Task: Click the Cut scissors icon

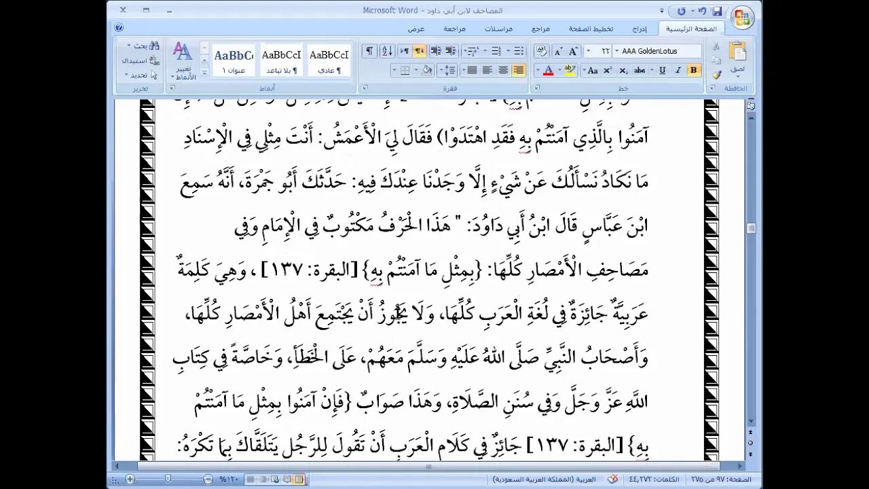Action: pyautogui.click(x=716, y=46)
